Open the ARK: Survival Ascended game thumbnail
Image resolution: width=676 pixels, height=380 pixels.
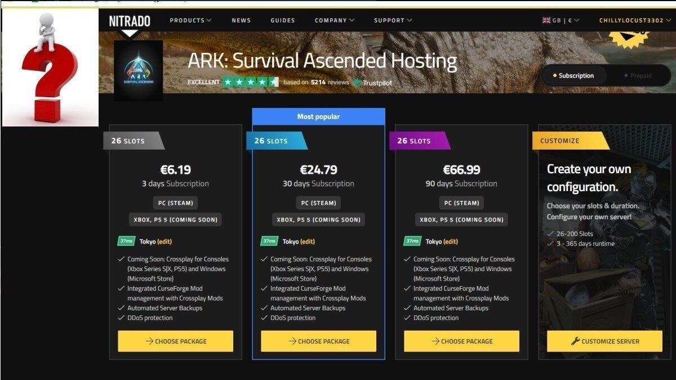click(138, 70)
